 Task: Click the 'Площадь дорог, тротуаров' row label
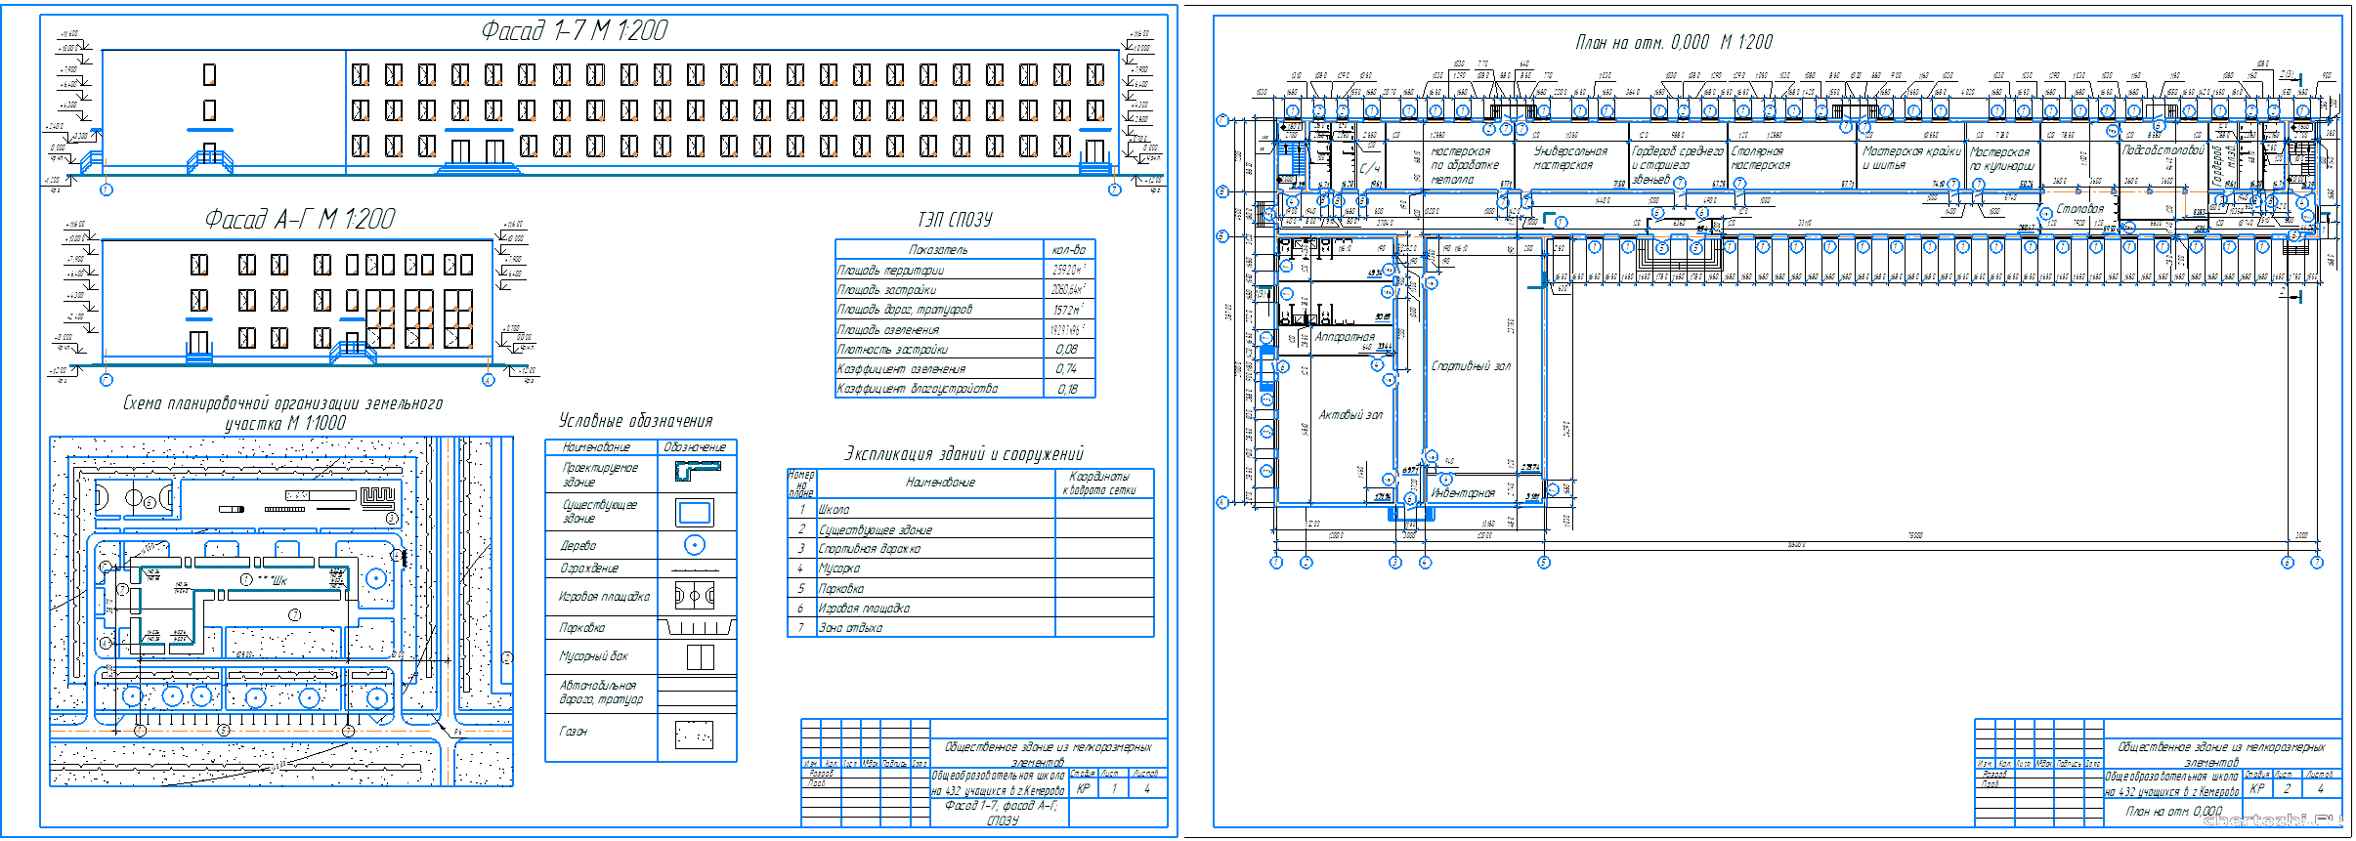pos(905,309)
